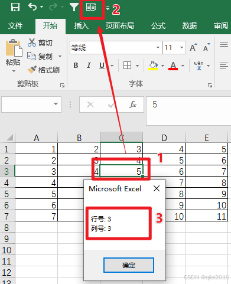The width and height of the screenshot is (231, 284).
Task: Open the Undo history dropdown arrow
Action: (x=41, y=7)
